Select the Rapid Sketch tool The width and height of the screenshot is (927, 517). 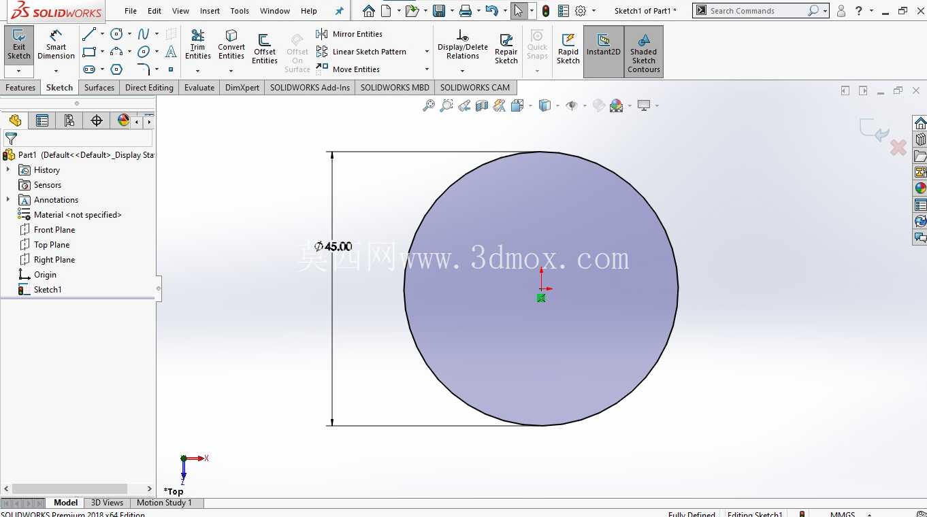[568, 49]
